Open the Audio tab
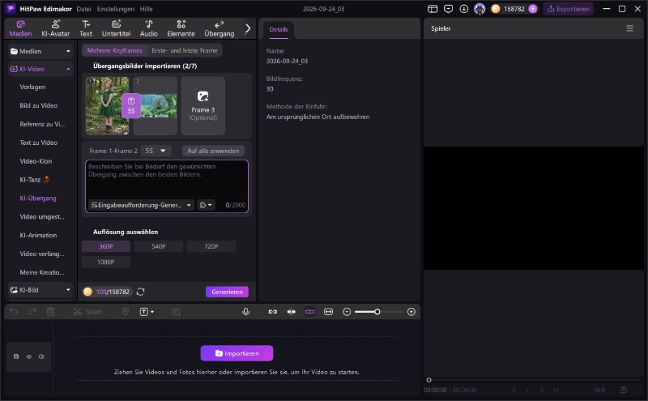Viewport: 648px width, 401px height. [148, 28]
